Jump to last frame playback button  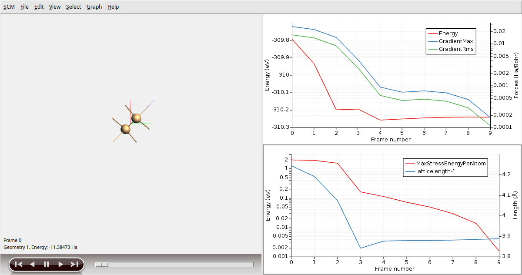click(74, 264)
